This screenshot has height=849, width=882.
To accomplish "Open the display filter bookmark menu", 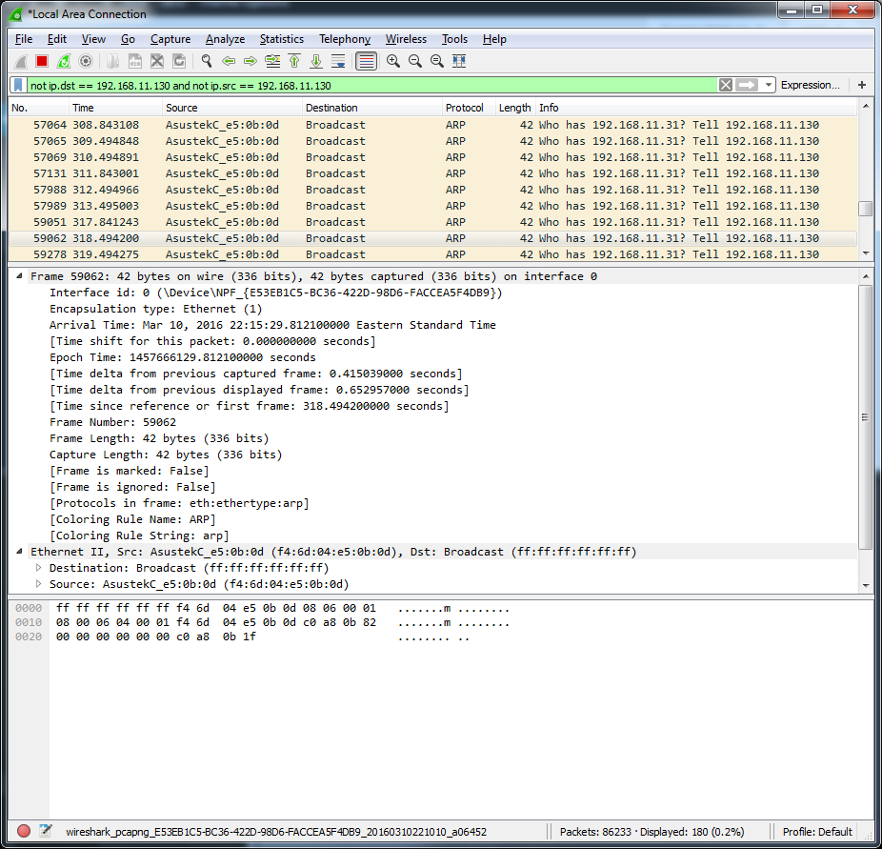I will [18, 85].
